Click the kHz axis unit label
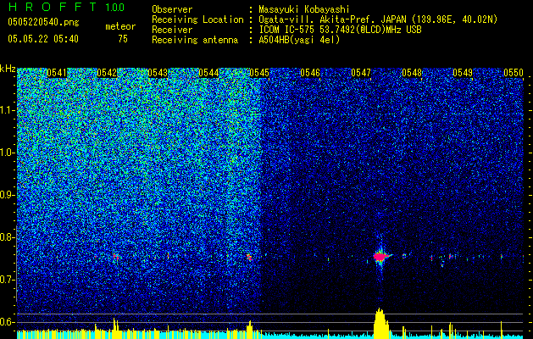533x339 pixels. point(8,69)
